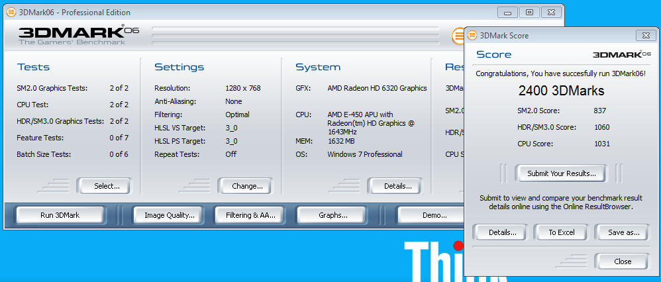
Task: Click the SM2.0 Score value 837
Action: coord(599,111)
